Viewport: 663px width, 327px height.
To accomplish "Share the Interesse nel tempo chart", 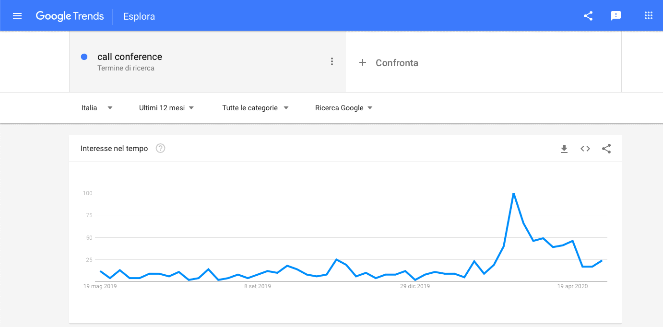I will [606, 149].
